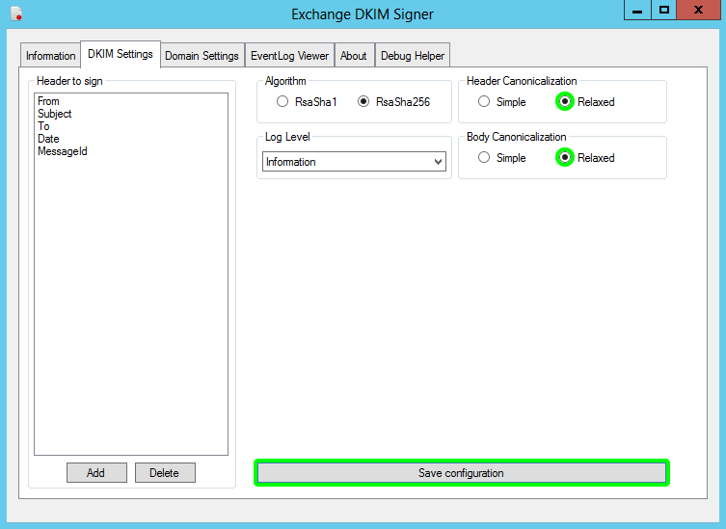Select the RsaSha1 algorithm option
Screen dimensions: 726x529
(x=282, y=102)
